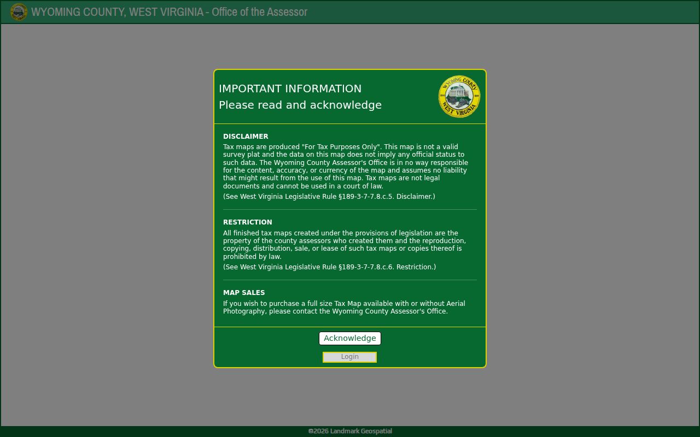Click the Rule §189-3-7-7.8.c.5. Disclaimer reference
Screen dimensions: 700x437
pos(329,197)
